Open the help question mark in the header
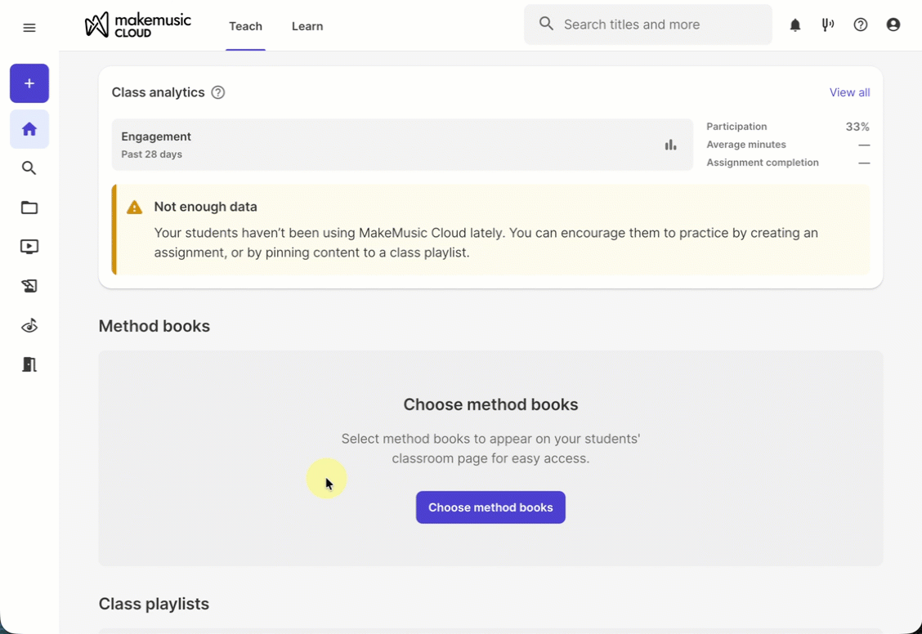The image size is (922, 634). point(861,25)
